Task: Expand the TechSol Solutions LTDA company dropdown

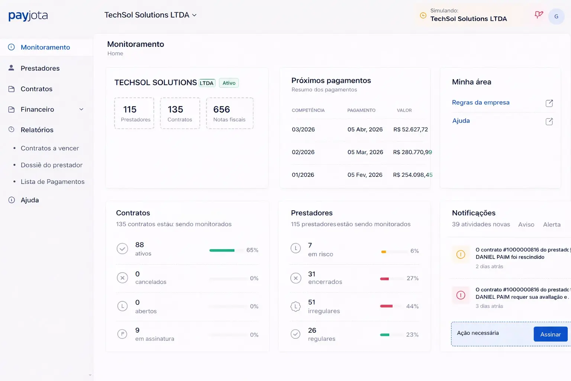Action: click(151, 15)
